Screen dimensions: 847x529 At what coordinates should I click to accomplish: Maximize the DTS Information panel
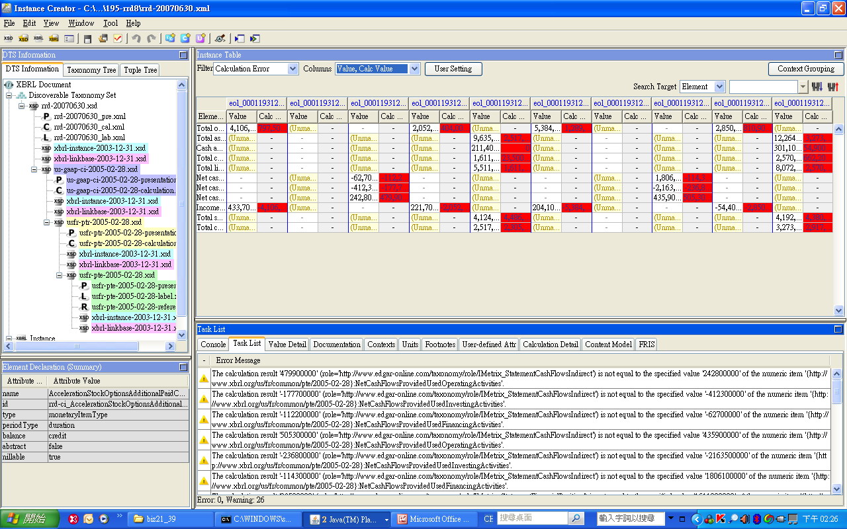click(x=183, y=55)
